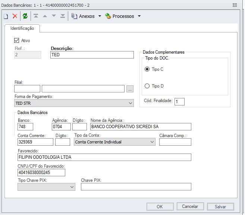Image resolution: width=245 pixels, height=215 pixels.
Task: Click the Cancelar button
Action: click(x=190, y=206)
